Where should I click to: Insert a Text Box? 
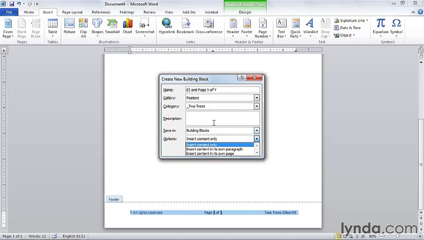click(281, 28)
